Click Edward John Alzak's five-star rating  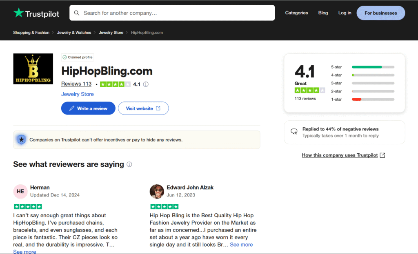(x=164, y=206)
